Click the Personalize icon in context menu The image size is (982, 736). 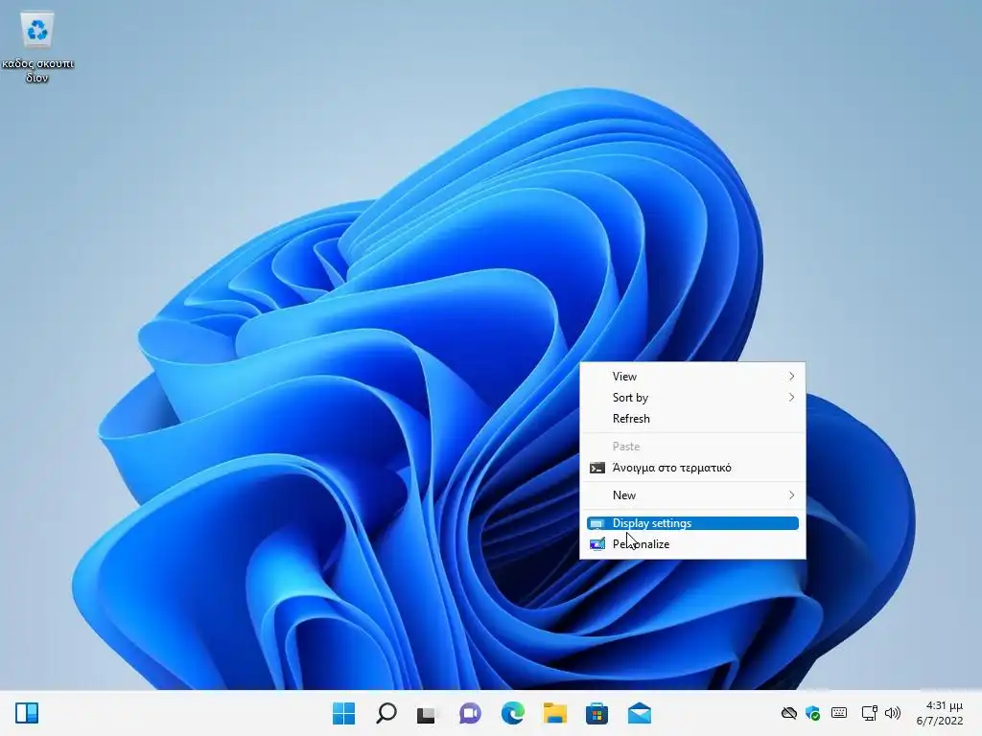point(597,544)
